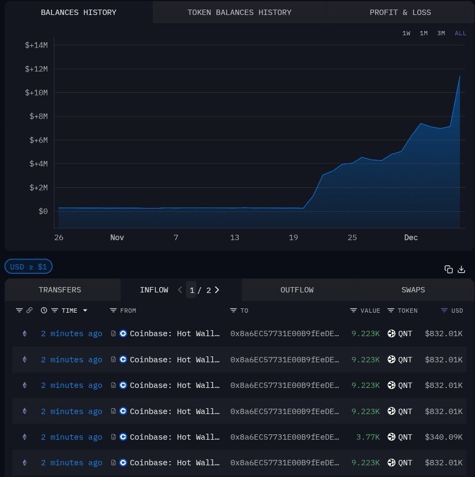
Task: Switch to Token Balances History tab
Action: pyautogui.click(x=239, y=12)
